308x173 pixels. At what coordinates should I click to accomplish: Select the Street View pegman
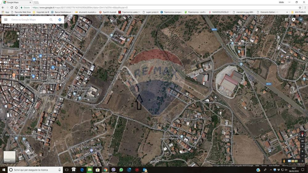284,161
